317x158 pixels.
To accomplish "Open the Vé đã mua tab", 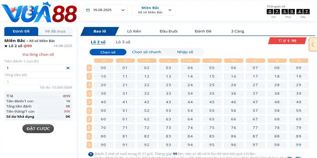I will pyautogui.click(x=55, y=32).
